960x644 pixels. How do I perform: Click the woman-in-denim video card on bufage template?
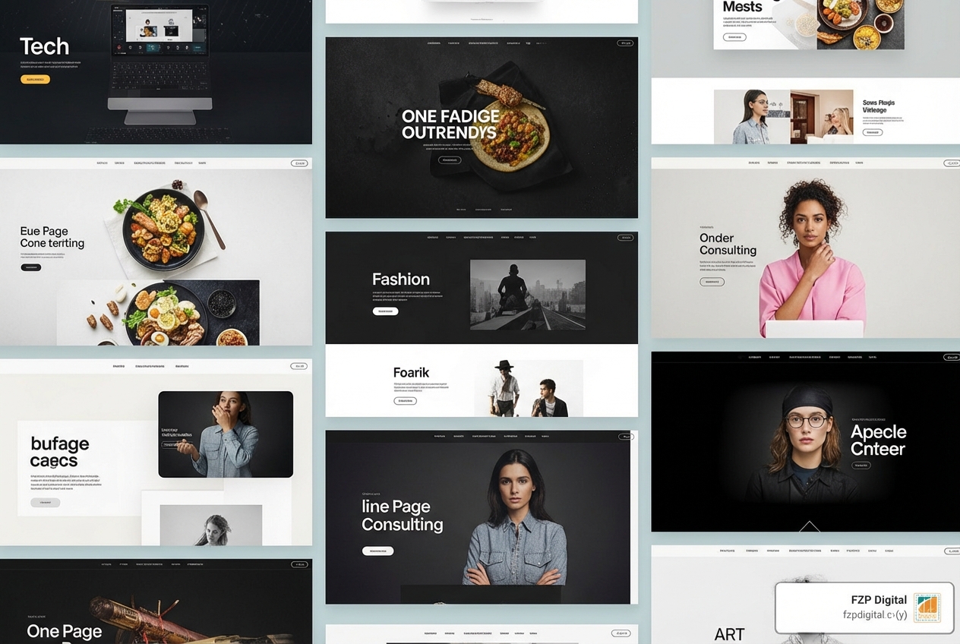[226, 434]
